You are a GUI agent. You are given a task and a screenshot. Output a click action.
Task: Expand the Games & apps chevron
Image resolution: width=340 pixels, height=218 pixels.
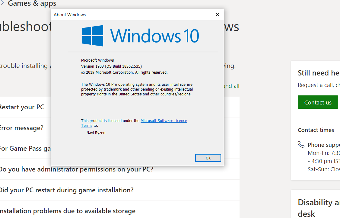[2, 3]
